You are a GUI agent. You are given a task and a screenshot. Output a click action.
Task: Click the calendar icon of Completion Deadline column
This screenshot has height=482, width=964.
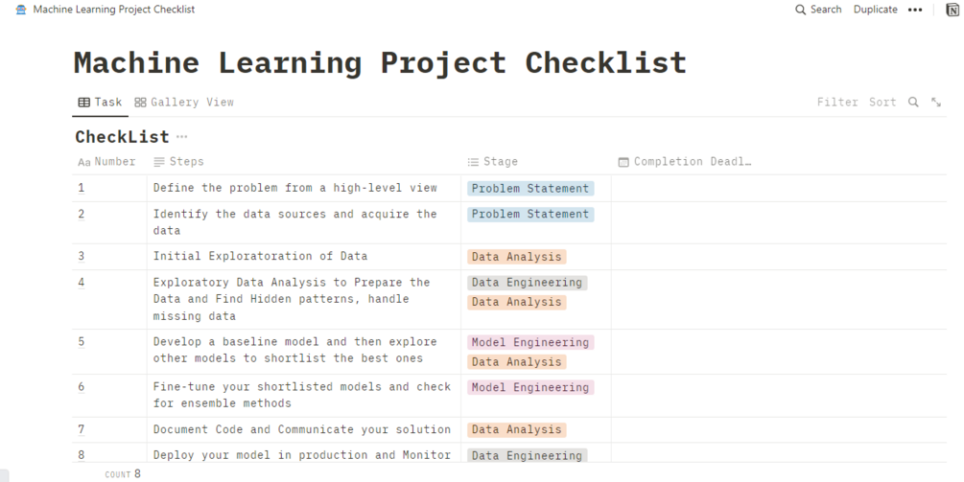click(623, 162)
